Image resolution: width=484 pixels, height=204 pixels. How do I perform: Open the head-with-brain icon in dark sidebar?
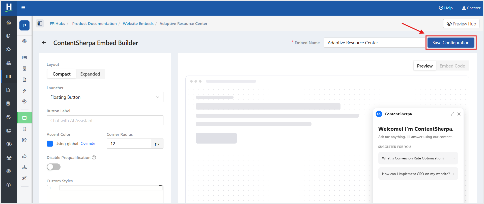[9, 117]
